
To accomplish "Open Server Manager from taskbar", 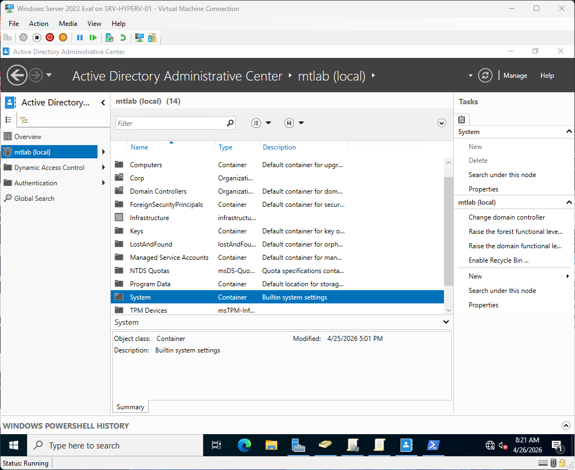I will point(298,445).
